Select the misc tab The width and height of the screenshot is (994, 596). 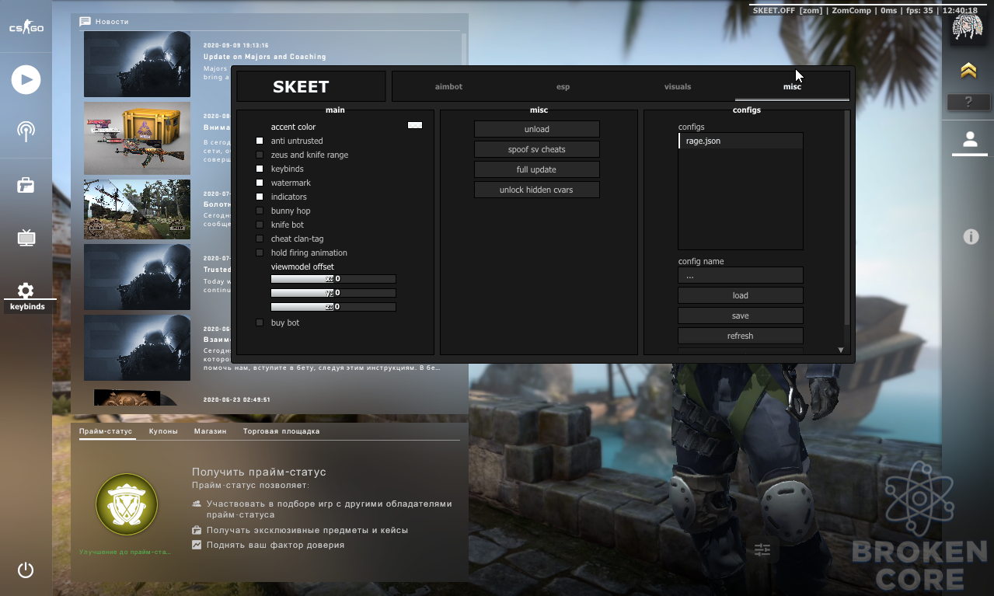792,86
